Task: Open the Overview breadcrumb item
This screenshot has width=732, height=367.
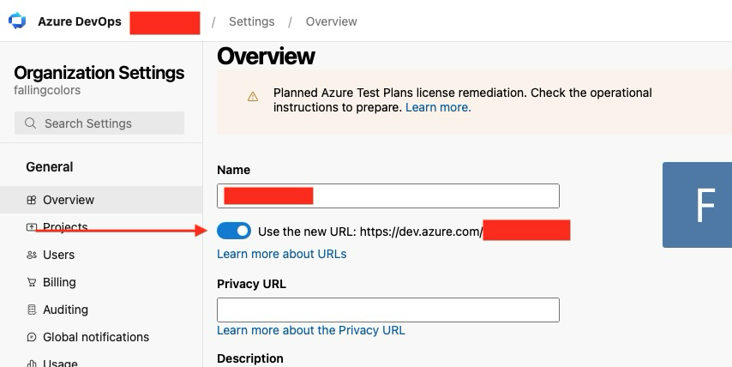Action: click(332, 21)
